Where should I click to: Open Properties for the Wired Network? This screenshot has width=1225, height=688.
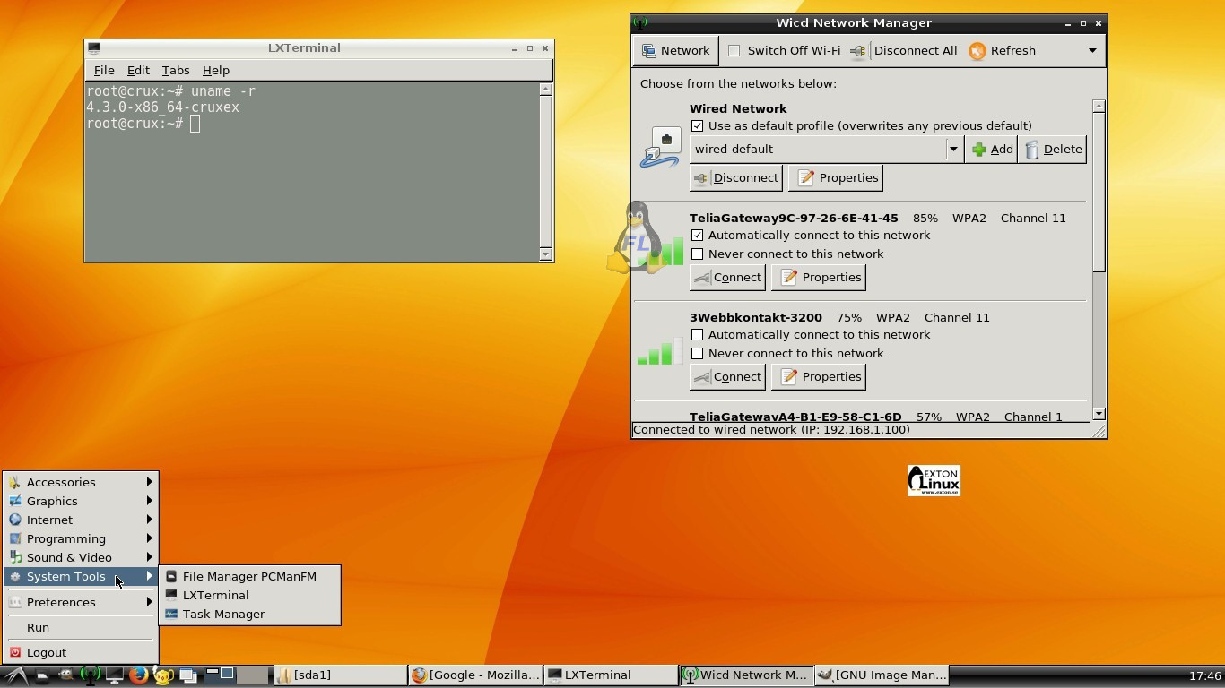(838, 177)
